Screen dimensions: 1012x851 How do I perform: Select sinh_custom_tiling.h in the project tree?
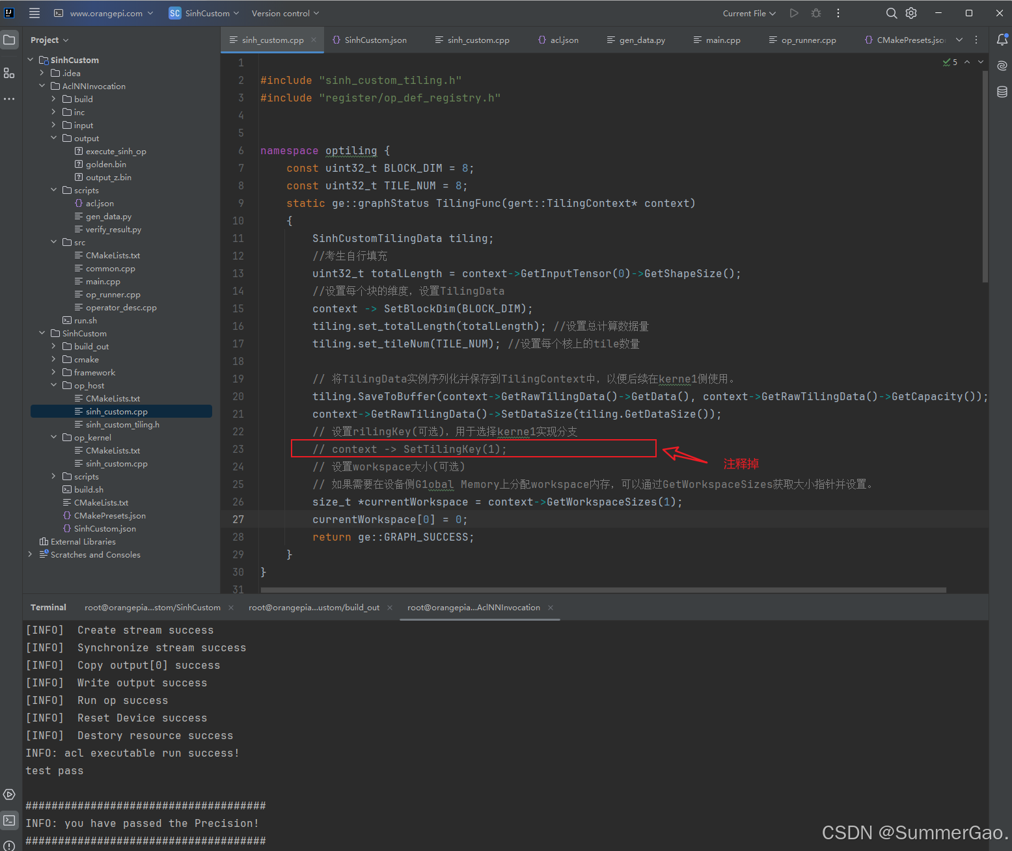122,424
